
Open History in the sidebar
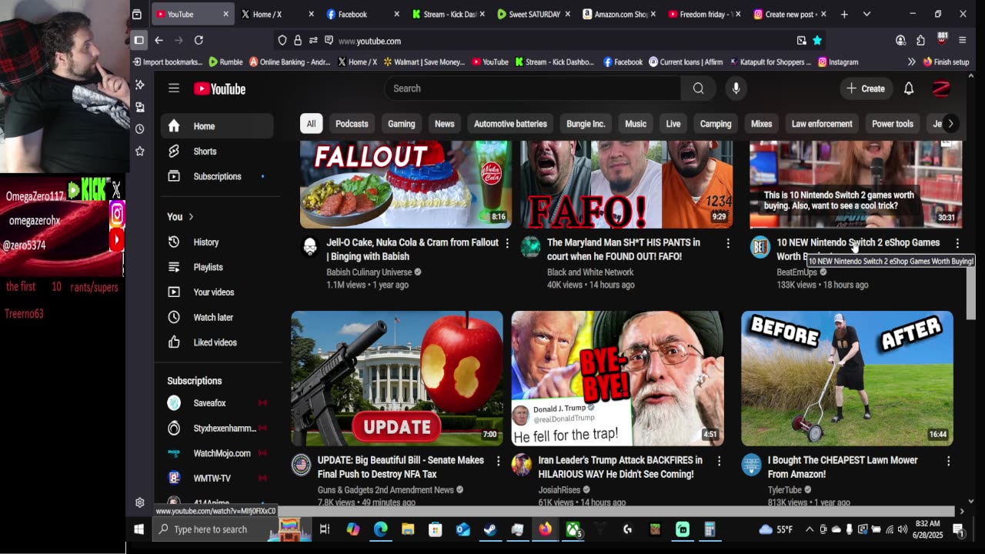point(217,242)
